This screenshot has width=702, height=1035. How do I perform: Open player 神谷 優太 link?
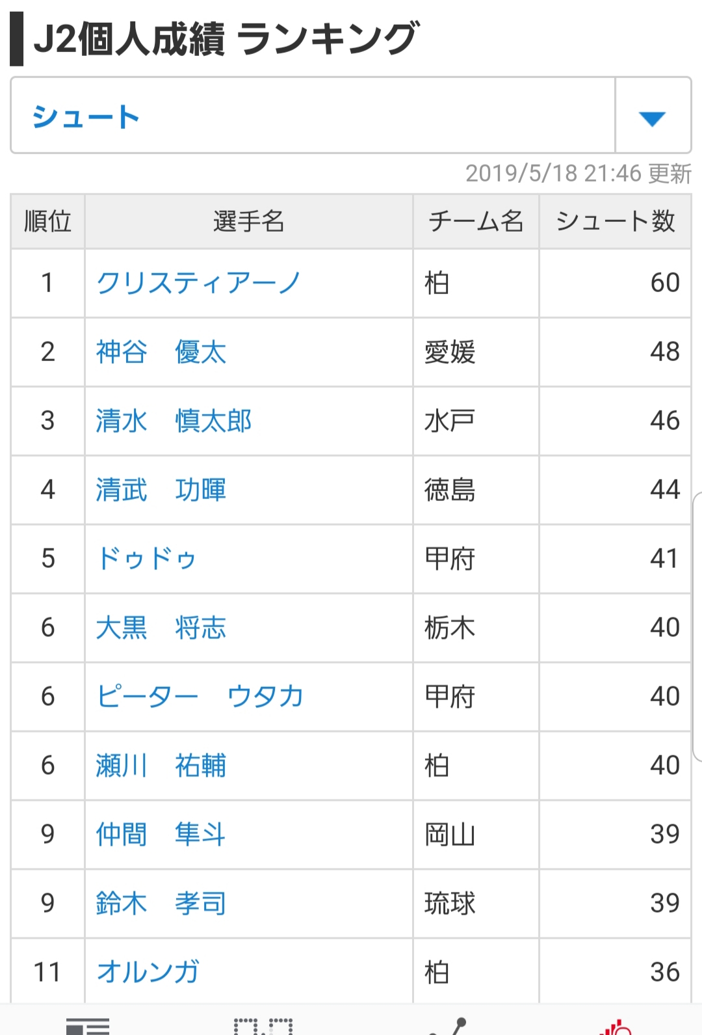[161, 352]
